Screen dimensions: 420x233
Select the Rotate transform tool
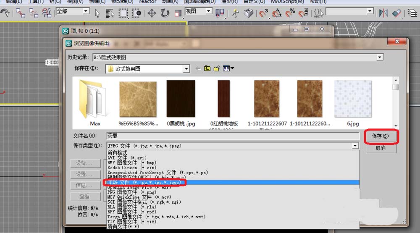pos(165,13)
